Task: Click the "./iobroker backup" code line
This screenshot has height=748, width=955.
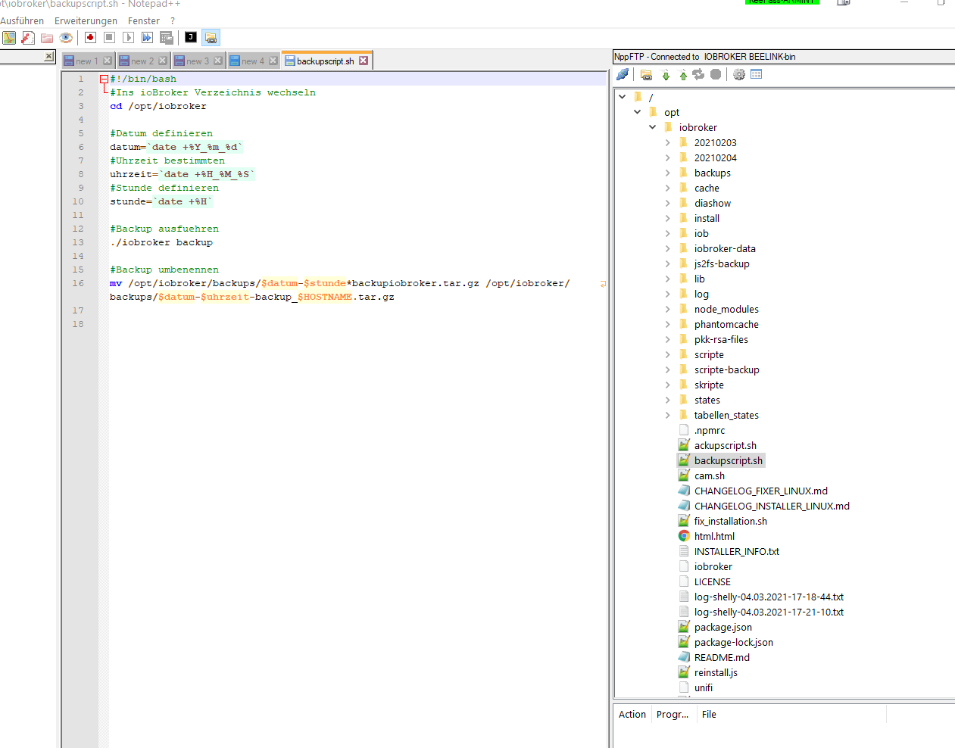Action: 161,242
